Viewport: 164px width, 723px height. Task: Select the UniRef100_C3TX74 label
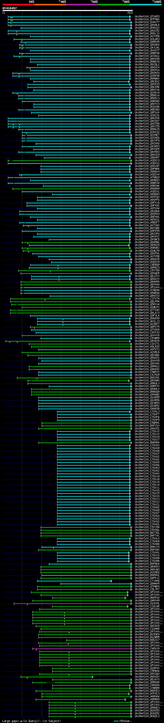click(x=147, y=299)
